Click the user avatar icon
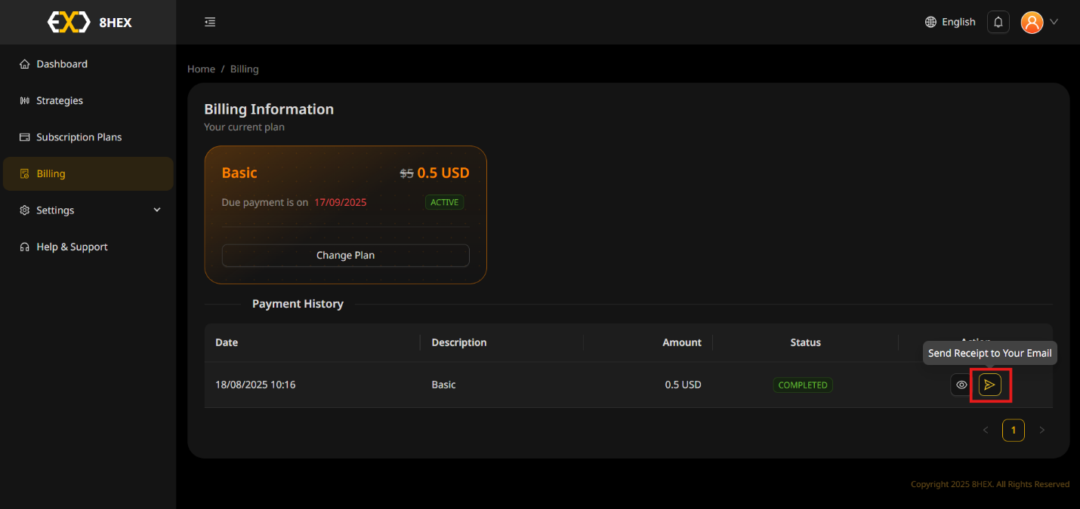1080x509 pixels. [x=1032, y=22]
